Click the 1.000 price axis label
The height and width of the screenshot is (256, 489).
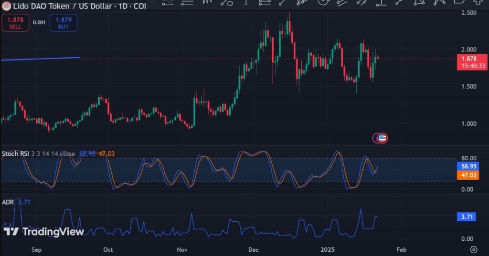469,123
